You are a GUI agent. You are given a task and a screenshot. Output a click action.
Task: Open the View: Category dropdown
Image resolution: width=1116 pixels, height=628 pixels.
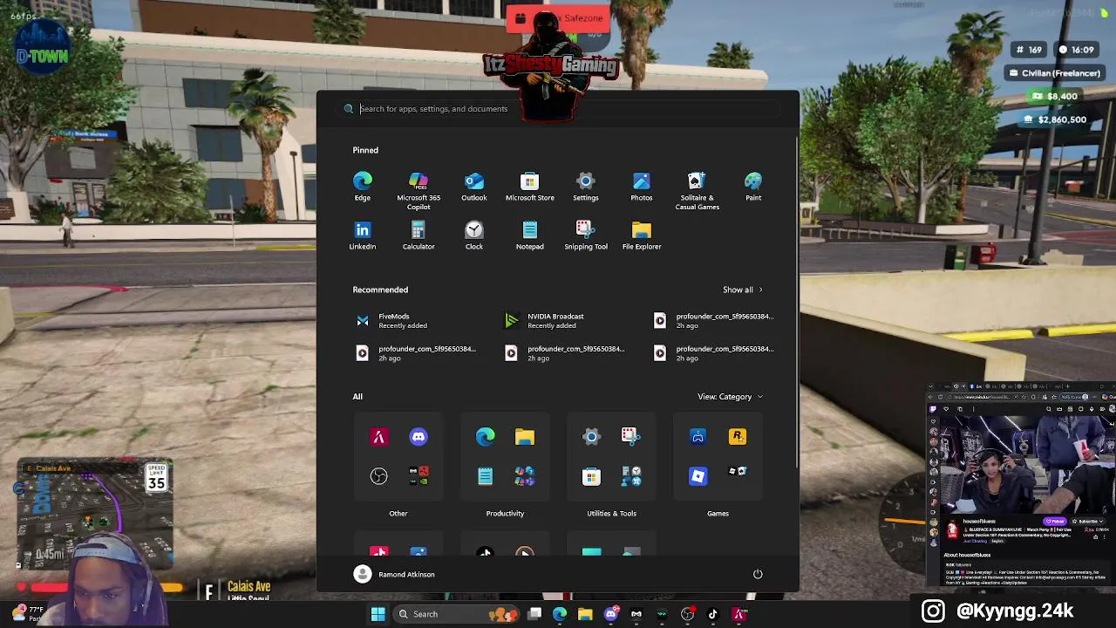click(730, 397)
